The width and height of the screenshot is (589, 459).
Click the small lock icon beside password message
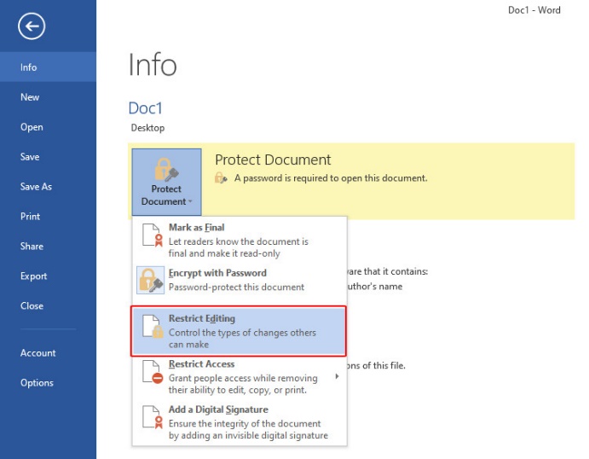(221, 177)
